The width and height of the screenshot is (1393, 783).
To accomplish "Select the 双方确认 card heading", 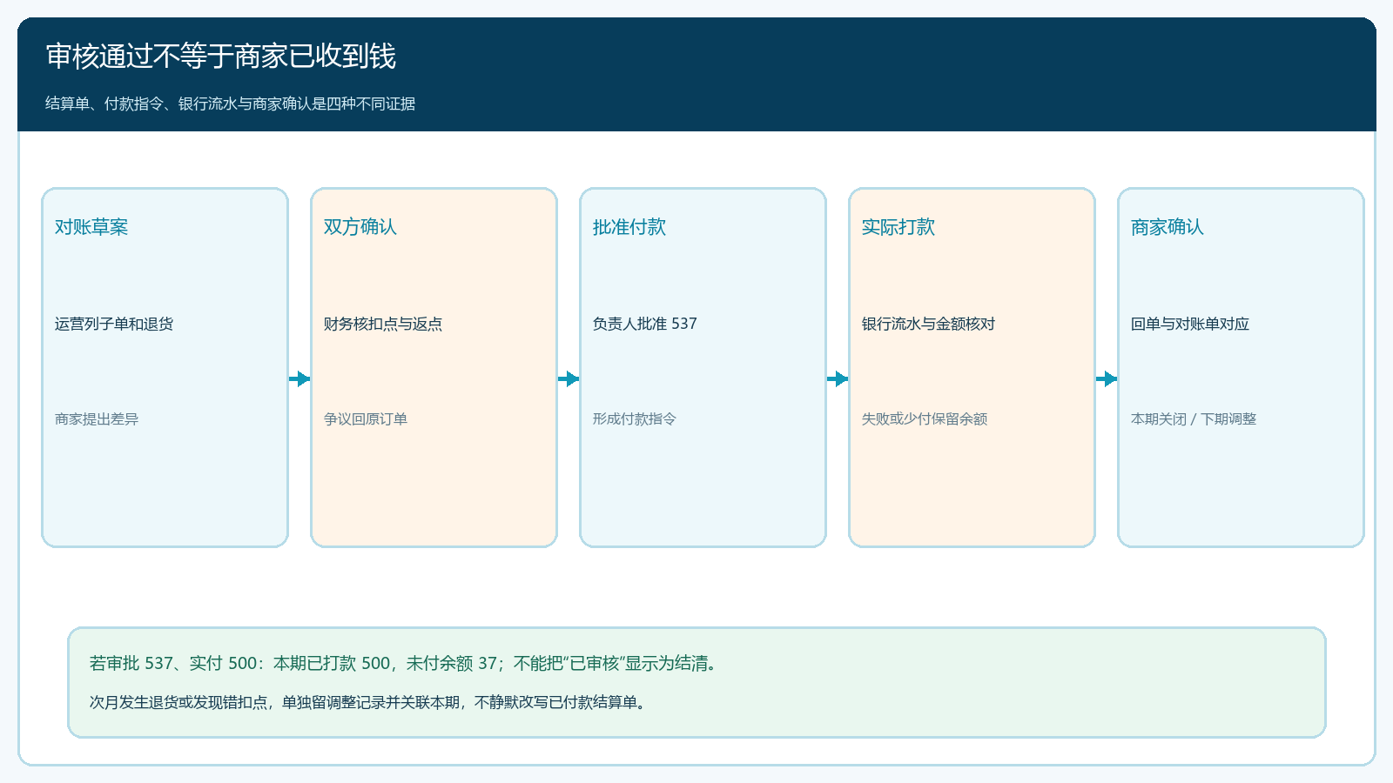I will click(360, 227).
